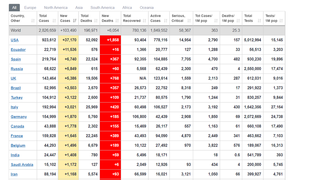The width and height of the screenshot is (312, 180).
Task: Click the UK link
Action: [13, 78]
